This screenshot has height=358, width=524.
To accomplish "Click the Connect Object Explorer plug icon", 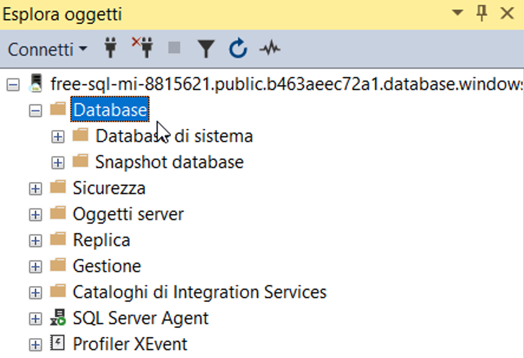I will [x=111, y=49].
